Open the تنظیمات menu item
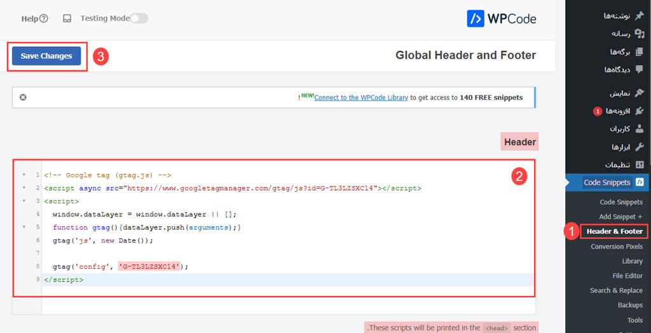This screenshot has width=651, height=333. click(x=617, y=165)
